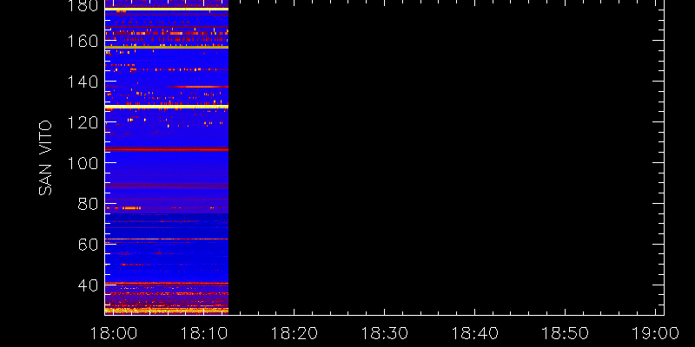Click the 180 frequency axis label
Screen dimensions: 695x347
point(83,6)
